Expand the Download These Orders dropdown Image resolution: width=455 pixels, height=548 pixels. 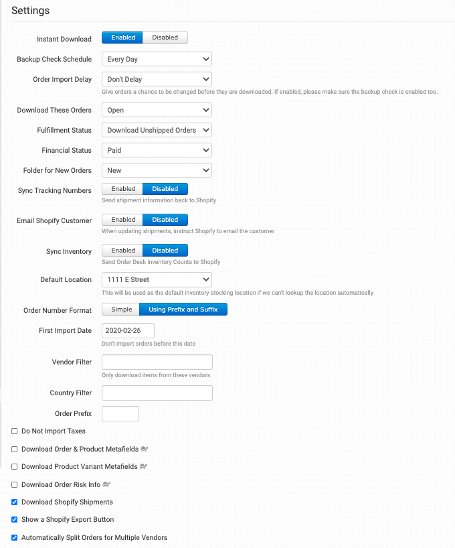tap(157, 109)
